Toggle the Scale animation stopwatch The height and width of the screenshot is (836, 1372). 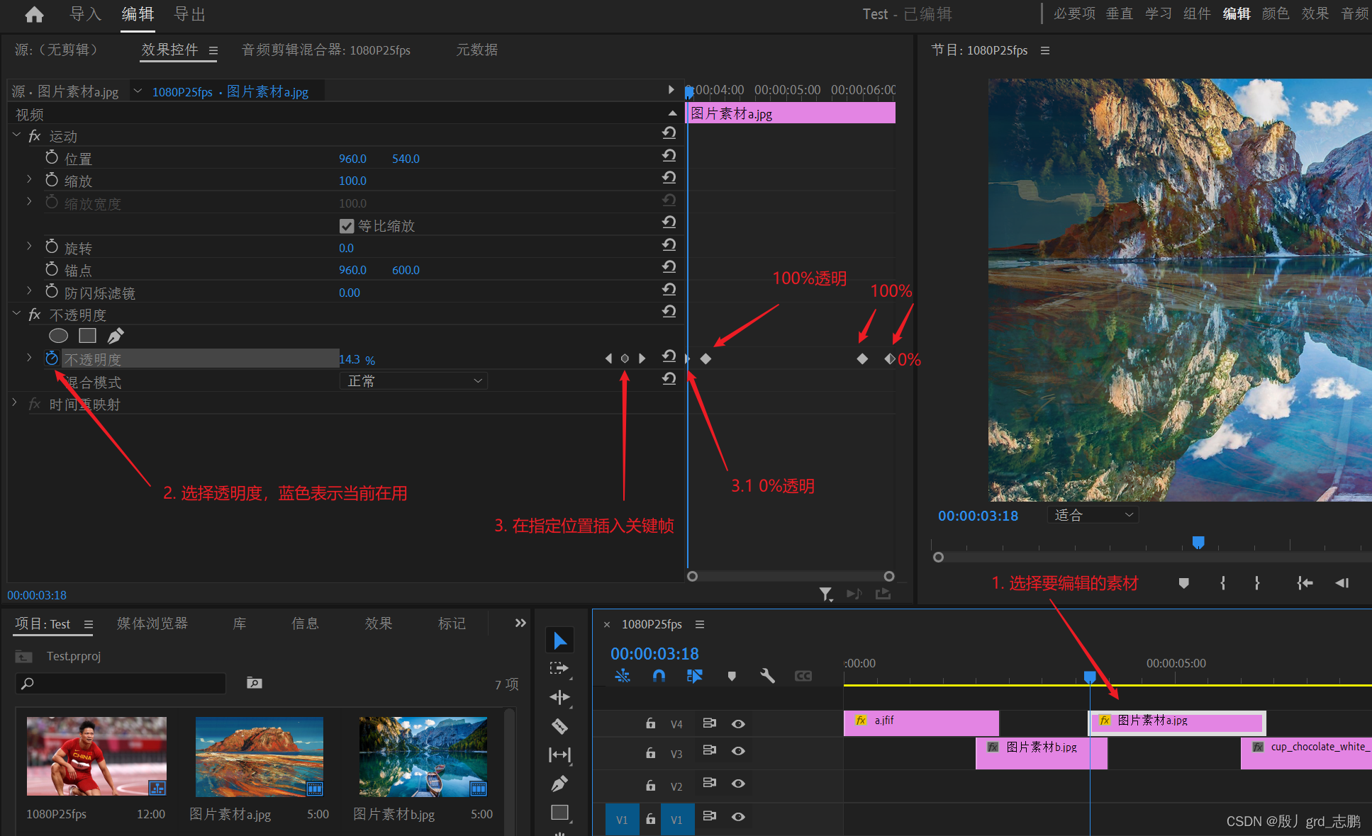52,180
